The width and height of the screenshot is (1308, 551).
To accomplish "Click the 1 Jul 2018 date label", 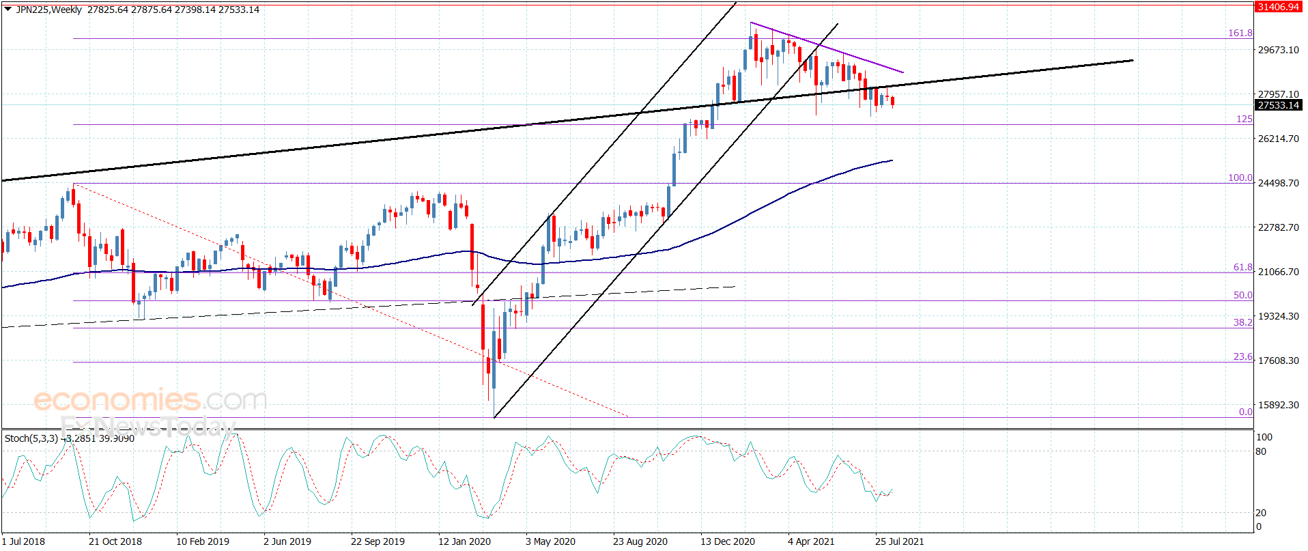I will [x=23, y=541].
